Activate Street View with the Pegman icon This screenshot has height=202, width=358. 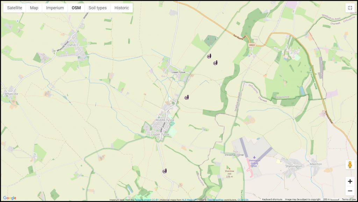(x=350, y=163)
